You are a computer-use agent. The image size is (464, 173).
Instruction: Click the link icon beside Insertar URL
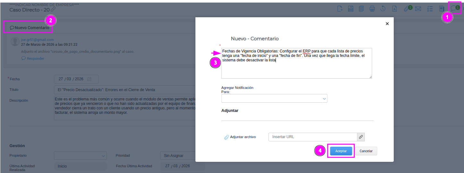point(361,137)
